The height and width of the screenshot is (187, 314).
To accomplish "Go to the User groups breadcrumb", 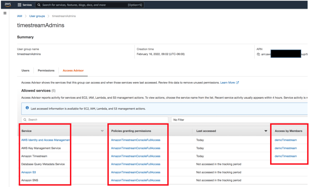I will 37,16.
